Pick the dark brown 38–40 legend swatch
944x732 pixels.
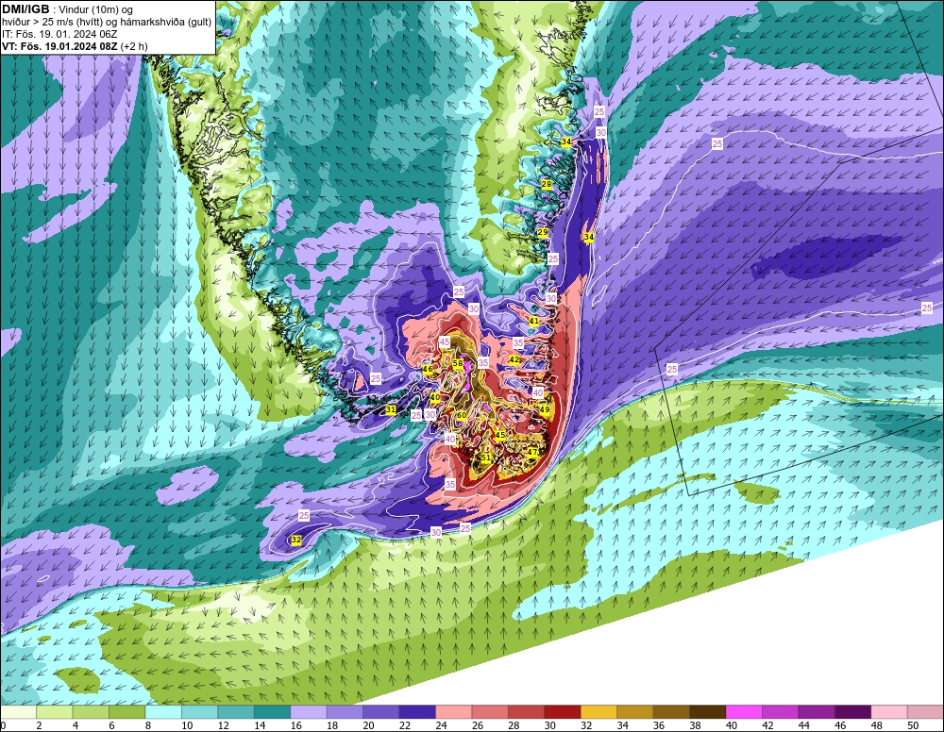tap(707, 712)
